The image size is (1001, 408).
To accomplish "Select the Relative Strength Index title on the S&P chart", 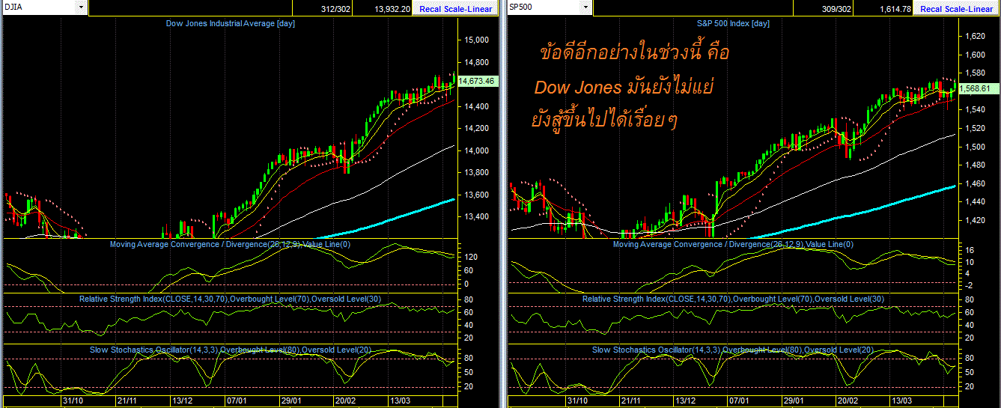I will (733, 299).
